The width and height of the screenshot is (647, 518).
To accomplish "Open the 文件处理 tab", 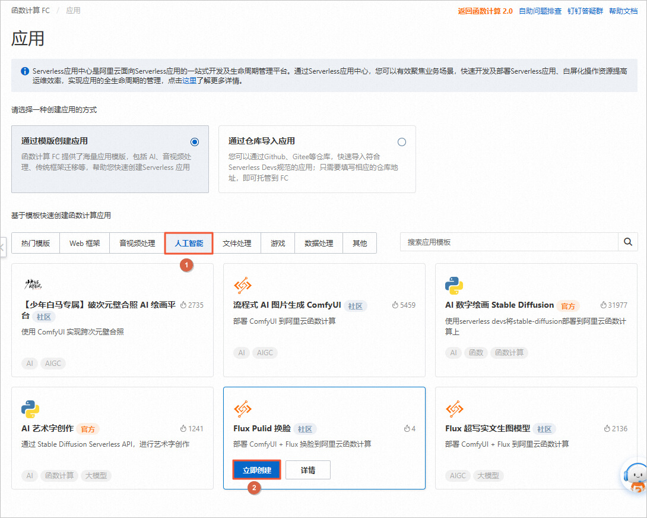I will (237, 244).
